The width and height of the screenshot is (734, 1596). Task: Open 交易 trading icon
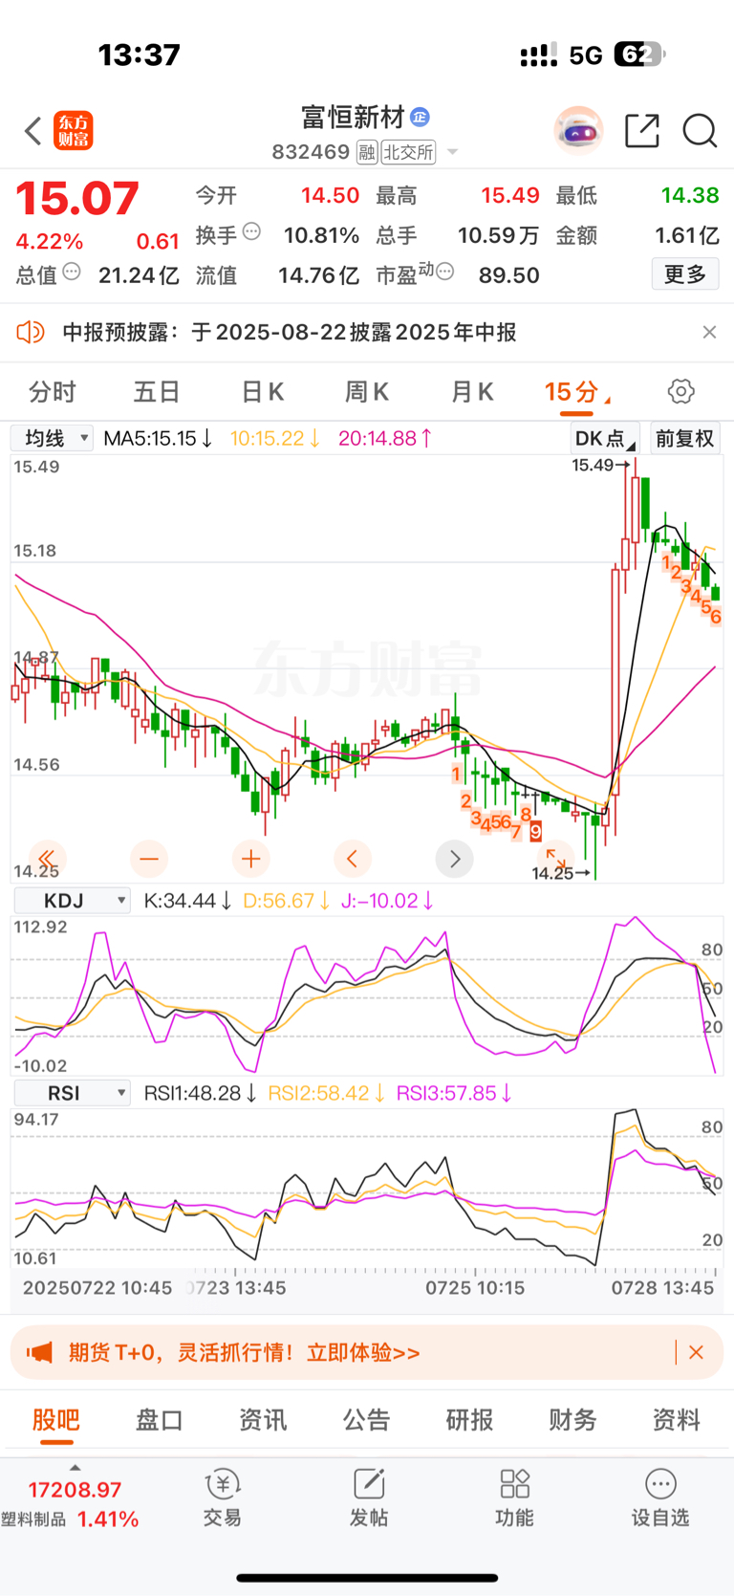(x=223, y=1498)
